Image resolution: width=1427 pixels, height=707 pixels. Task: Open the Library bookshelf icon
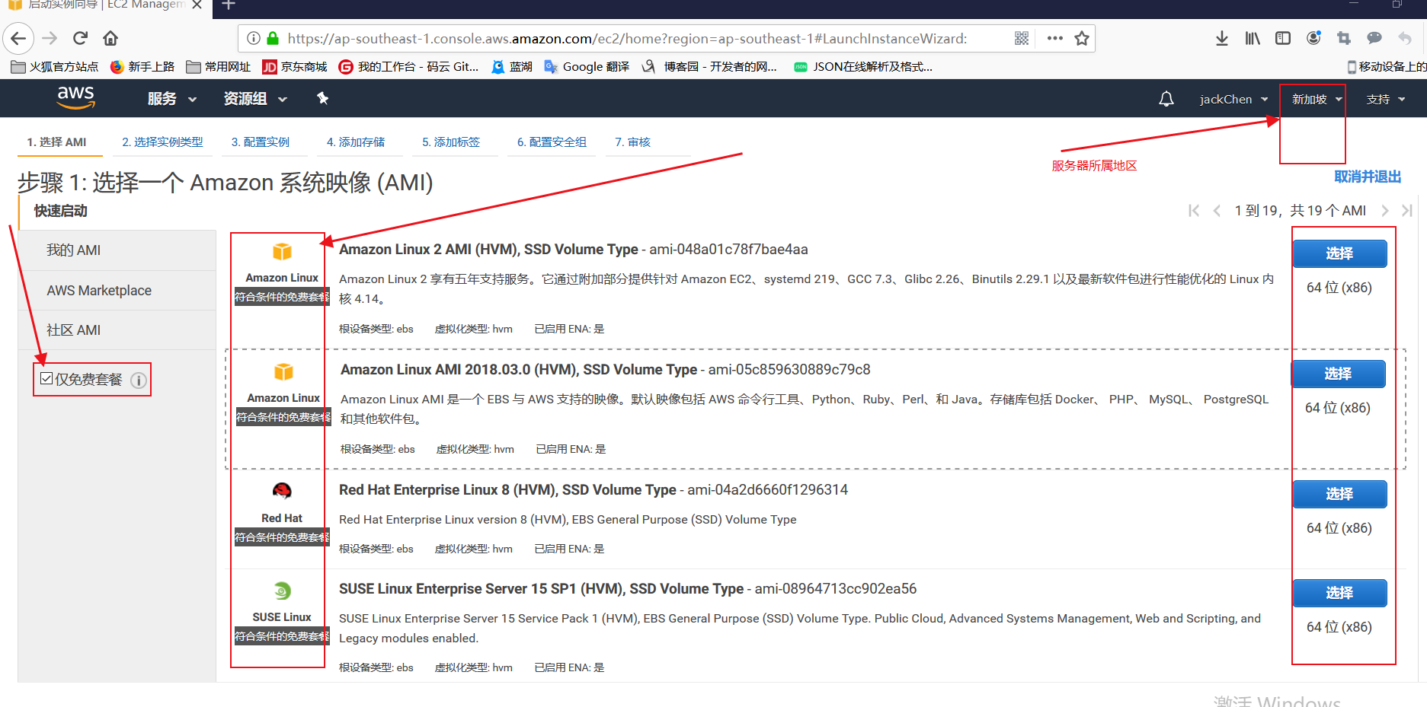coord(1253,38)
